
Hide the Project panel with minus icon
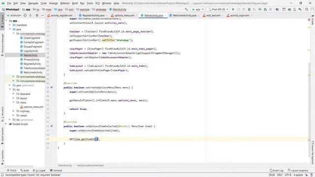pos(42,15)
